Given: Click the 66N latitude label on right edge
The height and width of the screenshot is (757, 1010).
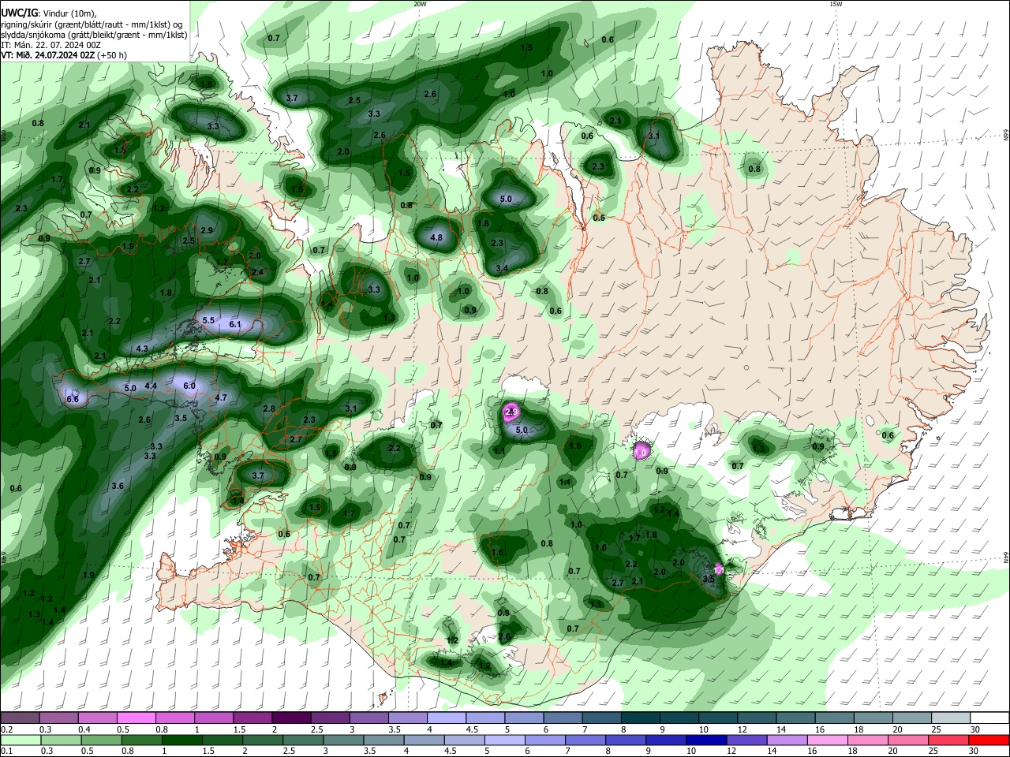Looking at the screenshot, I should pos(1006,136).
